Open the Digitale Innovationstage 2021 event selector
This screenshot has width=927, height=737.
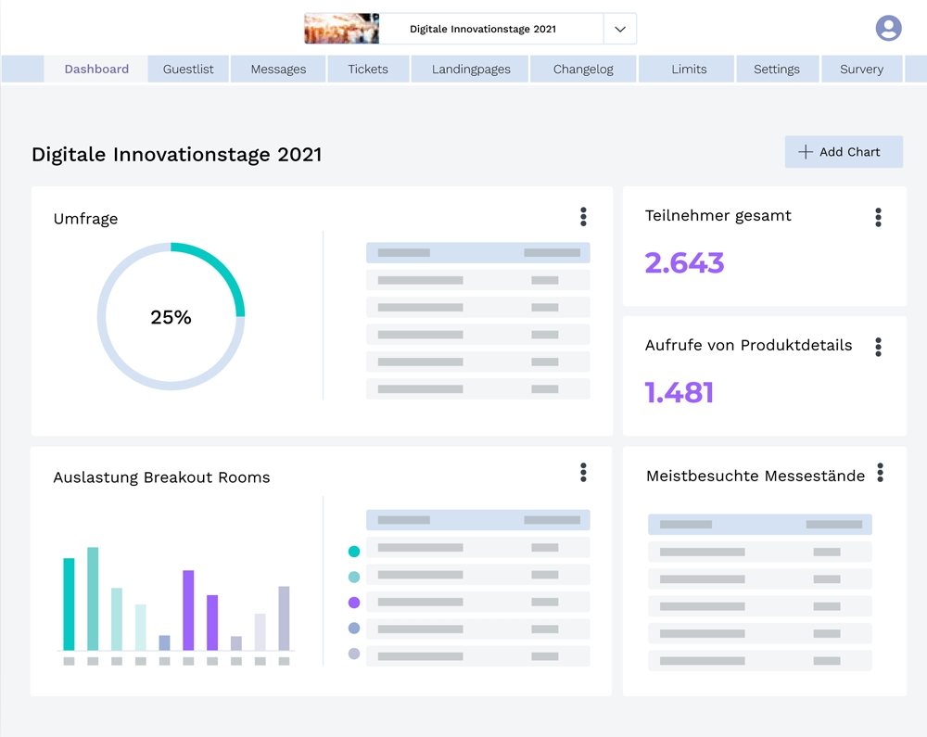point(483,29)
